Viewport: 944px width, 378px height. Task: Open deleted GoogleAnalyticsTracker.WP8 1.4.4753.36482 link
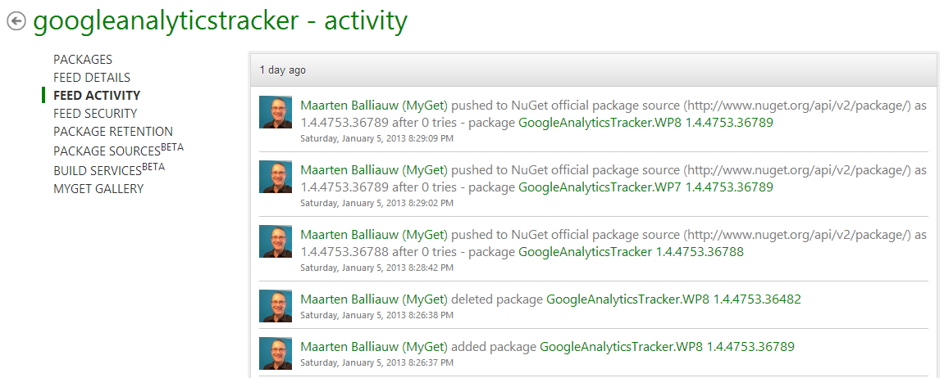673,299
